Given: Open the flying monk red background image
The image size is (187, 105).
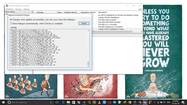Looking at the screenshot, I should 90,86.
